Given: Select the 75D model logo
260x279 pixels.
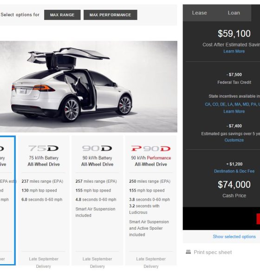Looking at the screenshot, I should point(44,148).
